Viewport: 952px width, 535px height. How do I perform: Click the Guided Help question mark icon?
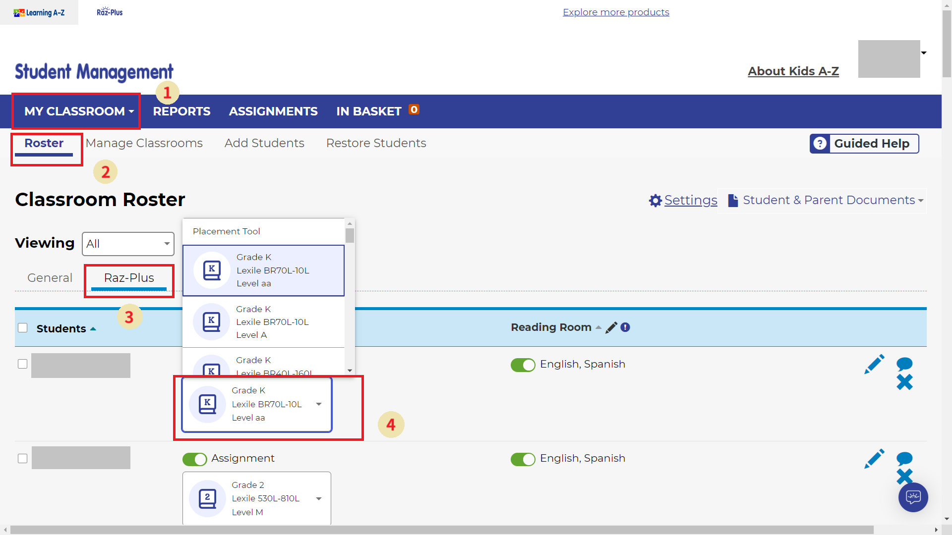(x=820, y=144)
